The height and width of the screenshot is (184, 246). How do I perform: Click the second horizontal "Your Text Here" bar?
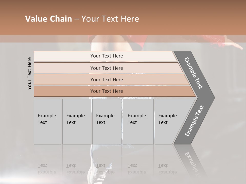(x=106, y=68)
